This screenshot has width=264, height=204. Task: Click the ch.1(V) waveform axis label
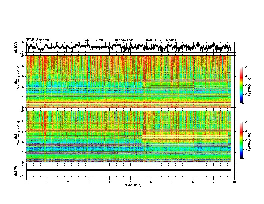(16, 47)
